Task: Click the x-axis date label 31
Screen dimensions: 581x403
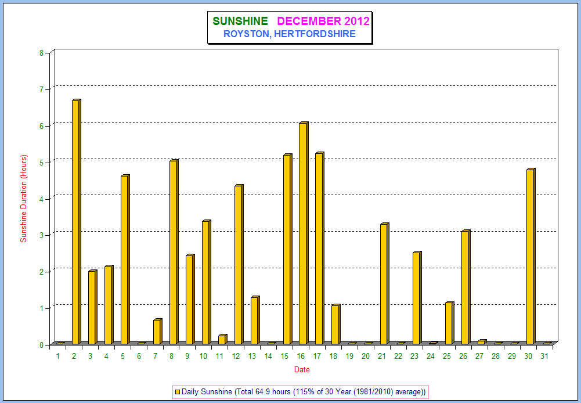Action: (x=544, y=357)
